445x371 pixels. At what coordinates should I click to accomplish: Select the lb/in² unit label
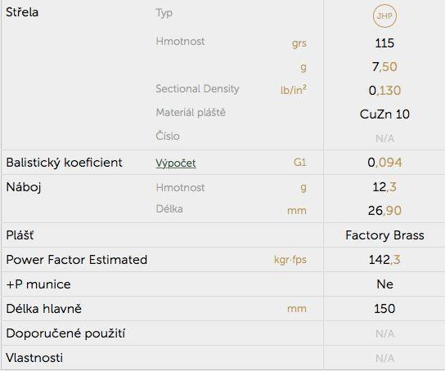click(294, 90)
